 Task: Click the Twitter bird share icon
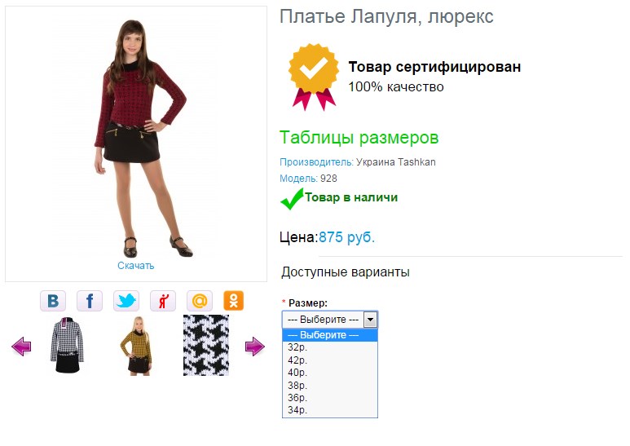[126, 301]
